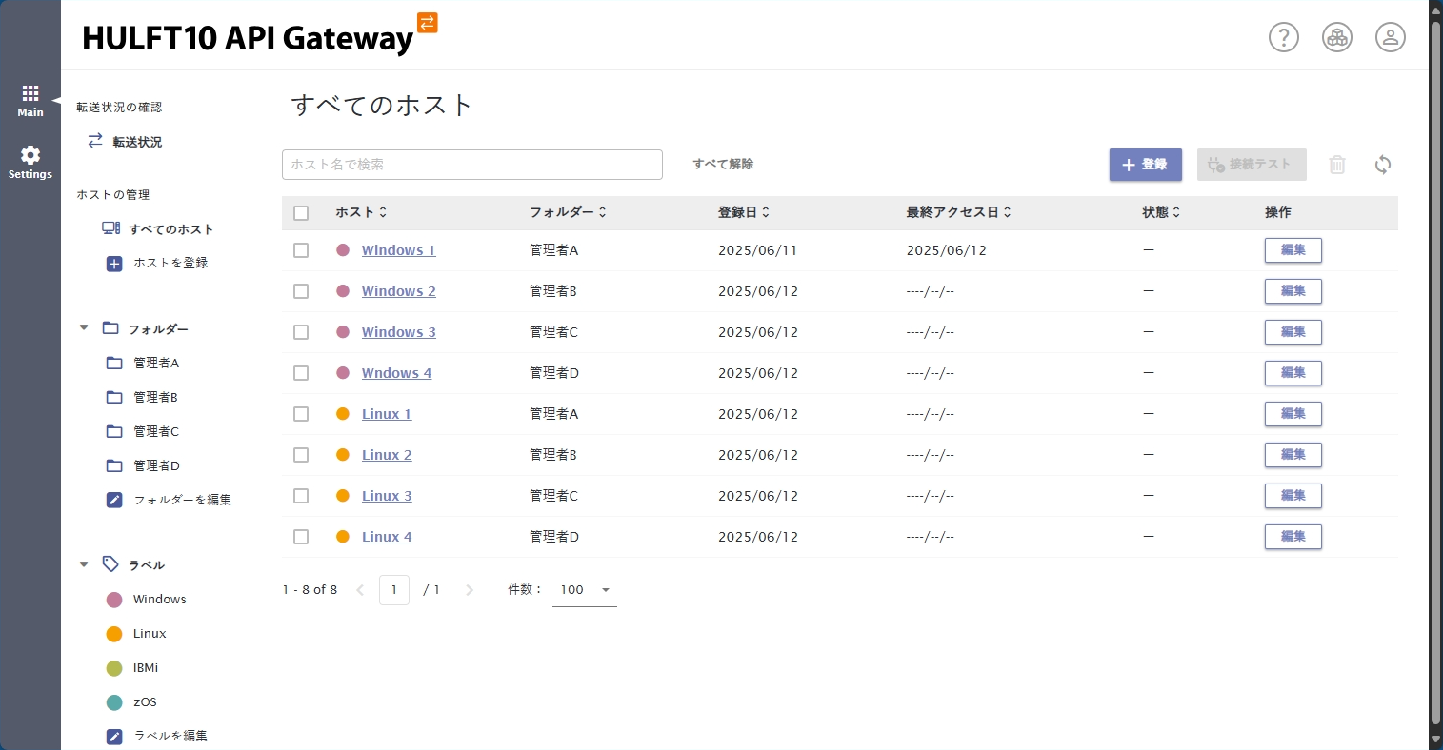
Task: Check the Linux 1 row checkbox
Action: click(x=301, y=414)
